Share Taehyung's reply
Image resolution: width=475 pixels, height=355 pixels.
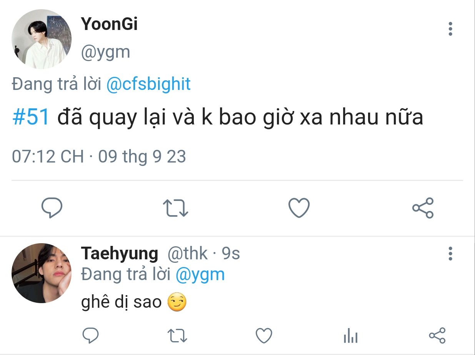point(437,335)
